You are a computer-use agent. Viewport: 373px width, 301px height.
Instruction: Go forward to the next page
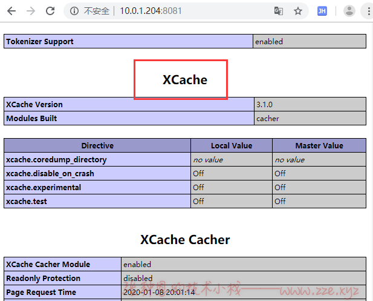click(31, 11)
